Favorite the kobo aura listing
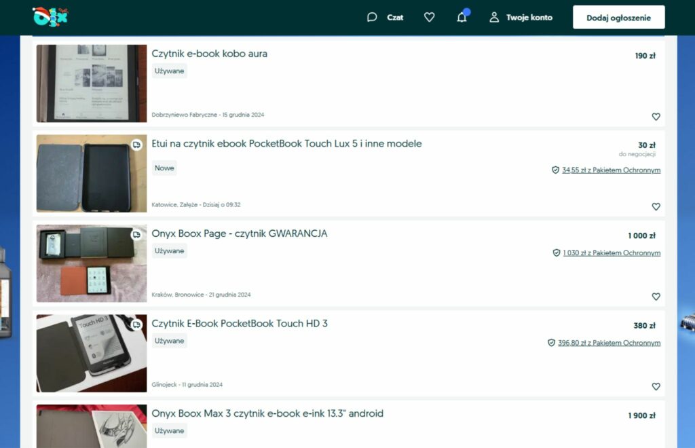This screenshot has width=695, height=448. click(656, 117)
